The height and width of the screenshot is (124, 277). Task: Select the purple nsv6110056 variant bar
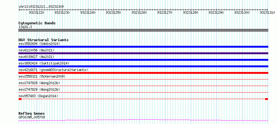point(143,53)
